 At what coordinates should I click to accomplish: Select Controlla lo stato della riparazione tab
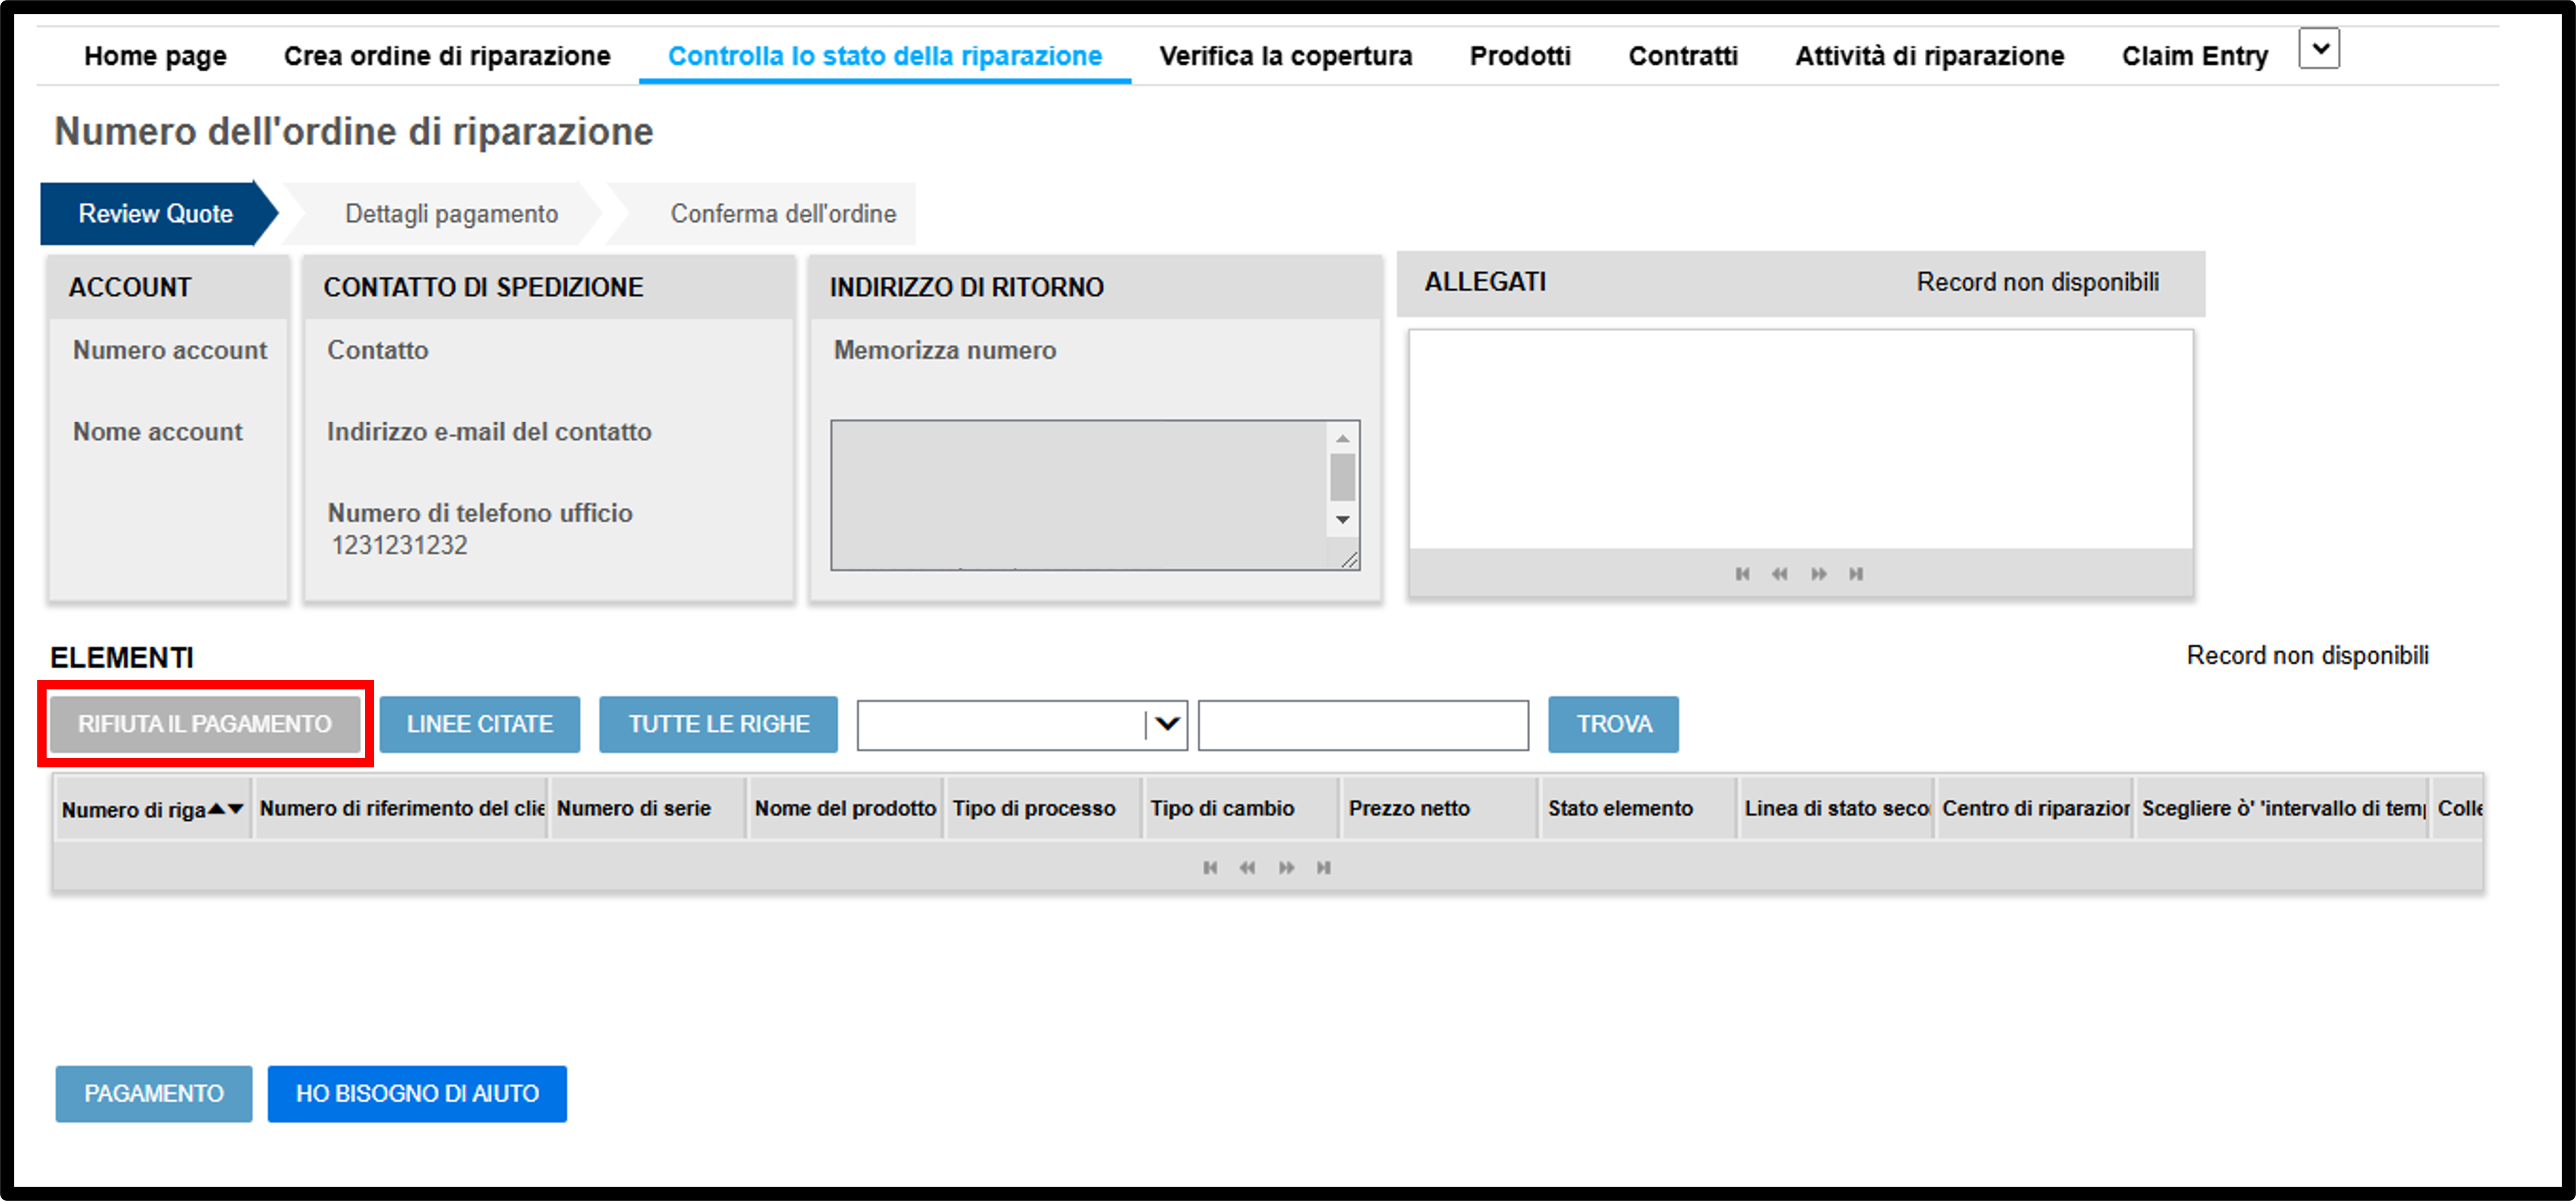pos(885,56)
